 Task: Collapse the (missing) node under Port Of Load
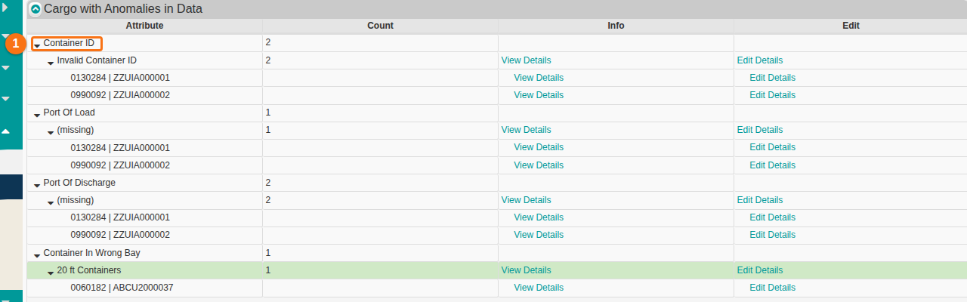pos(51,132)
